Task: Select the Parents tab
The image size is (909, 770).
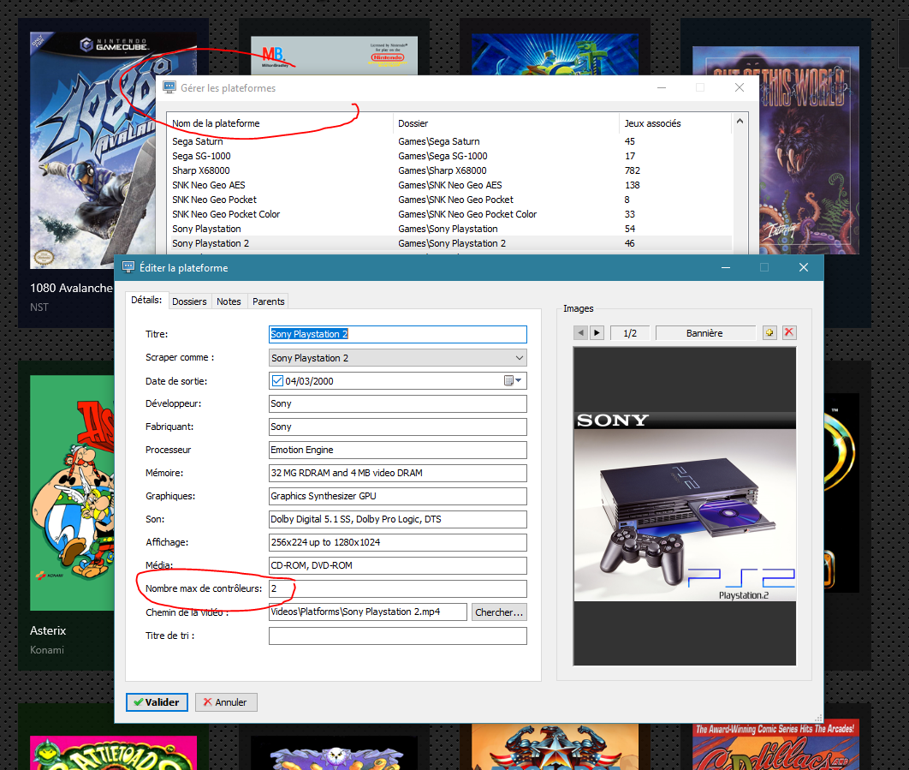Action: [x=269, y=301]
